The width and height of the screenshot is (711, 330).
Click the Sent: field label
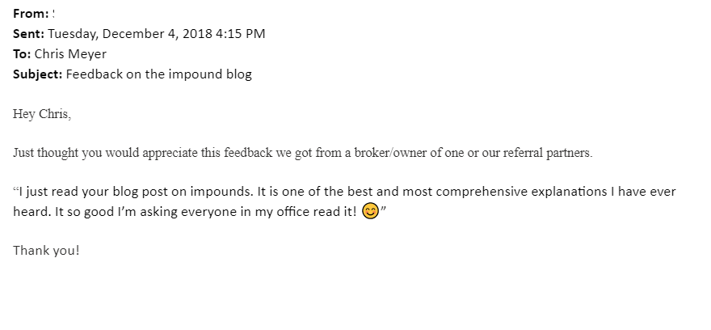click(x=28, y=34)
